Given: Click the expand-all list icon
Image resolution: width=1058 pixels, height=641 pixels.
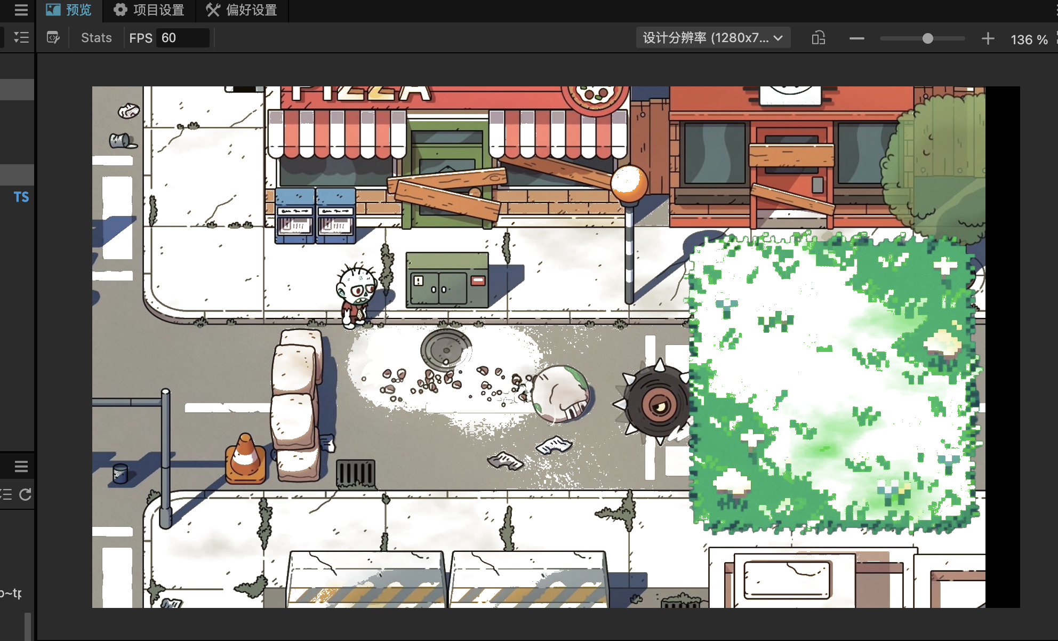Looking at the screenshot, I should [x=21, y=37].
